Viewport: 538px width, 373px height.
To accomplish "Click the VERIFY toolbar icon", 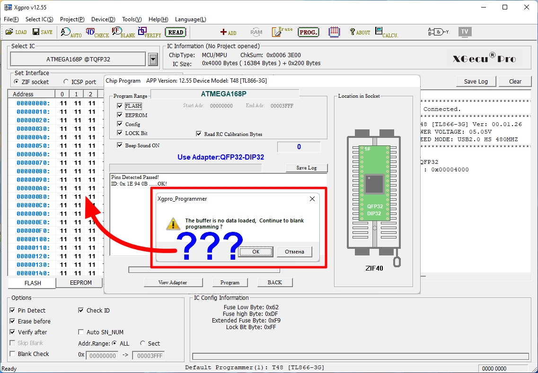I will click(150, 33).
